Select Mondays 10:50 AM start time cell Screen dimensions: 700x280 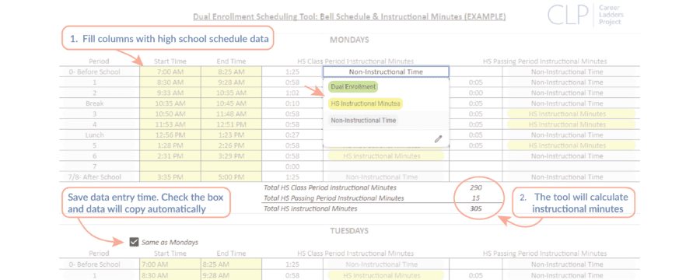(x=170, y=114)
